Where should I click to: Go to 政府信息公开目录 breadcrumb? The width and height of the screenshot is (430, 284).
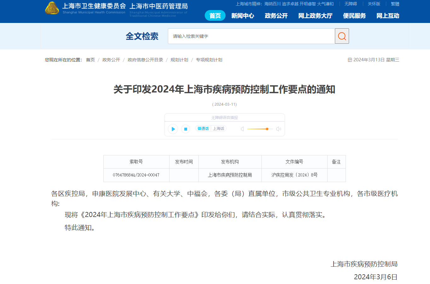145,60
